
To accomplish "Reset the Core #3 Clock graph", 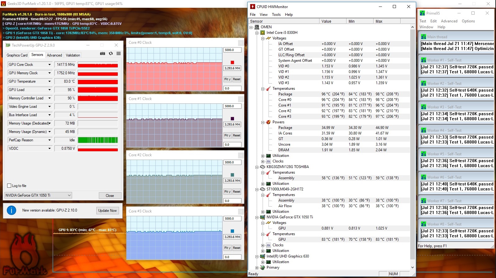I will point(237,248).
